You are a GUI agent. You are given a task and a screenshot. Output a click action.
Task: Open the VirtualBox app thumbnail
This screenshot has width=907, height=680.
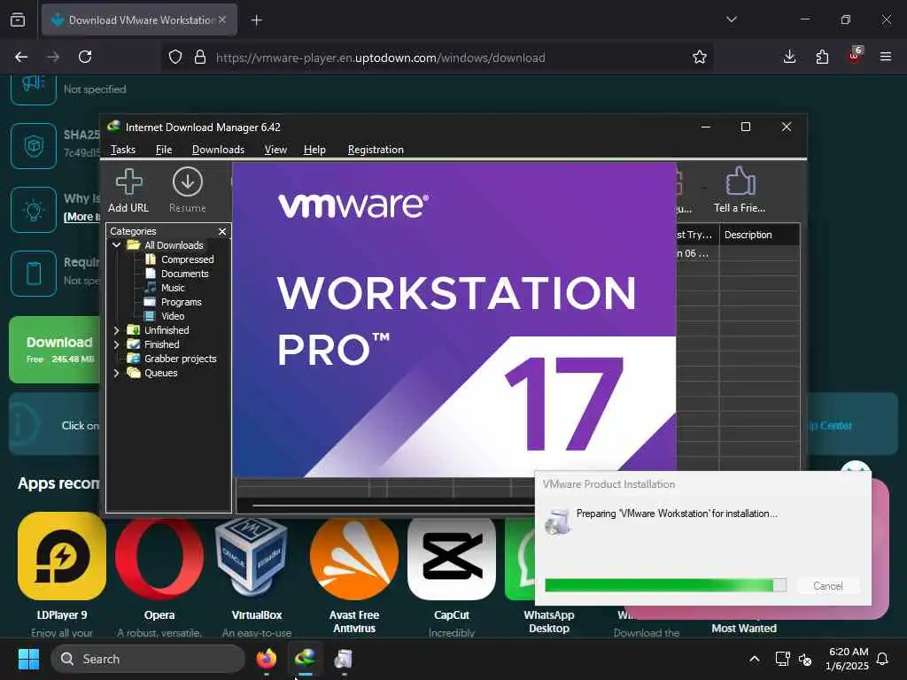pyautogui.click(x=251, y=556)
